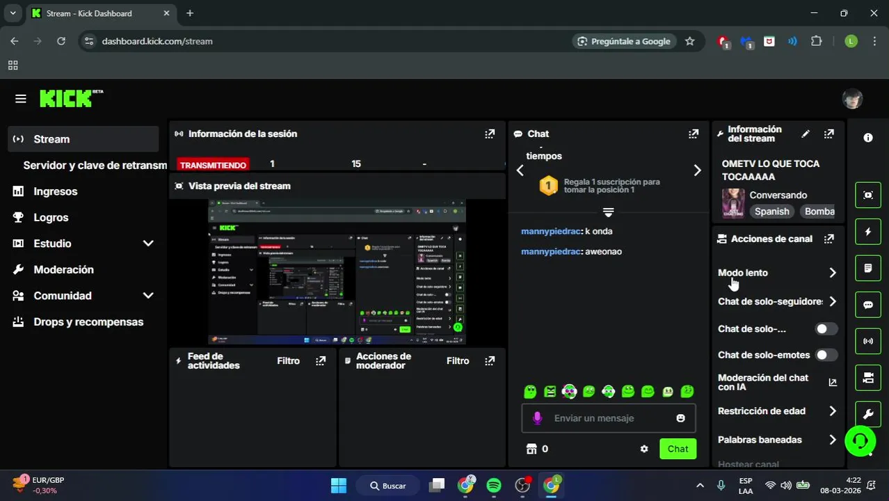Open Windows Start menu
This screenshot has height=501, width=889.
pyautogui.click(x=339, y=486)
